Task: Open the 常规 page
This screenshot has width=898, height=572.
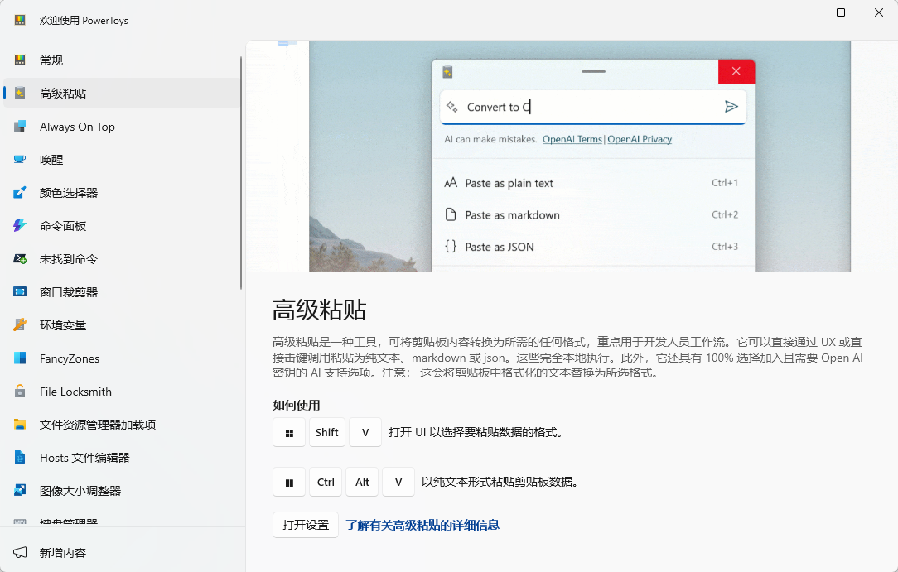Action: [122, 60]
